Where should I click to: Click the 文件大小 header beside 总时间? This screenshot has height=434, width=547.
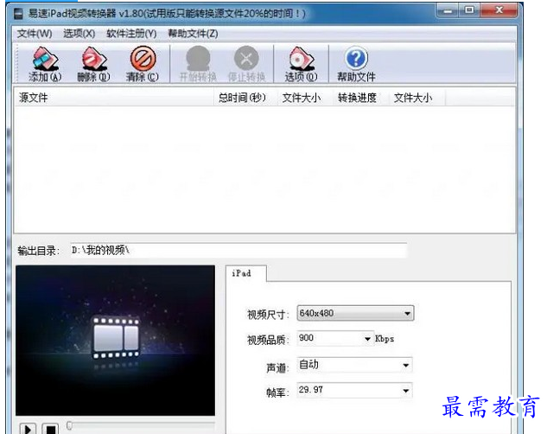coord(305,98)
